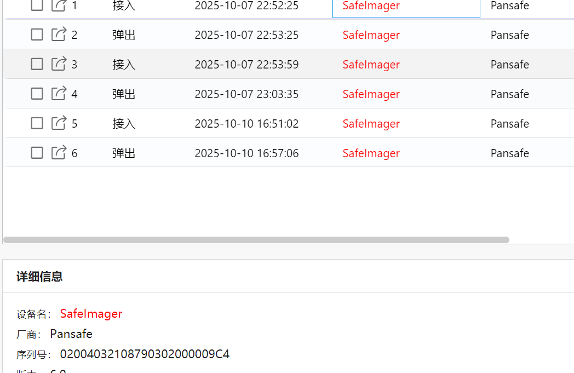Click SafeImager device name in row 3
The height and width of the screenshot is (373, 574).
pos(371,65)
